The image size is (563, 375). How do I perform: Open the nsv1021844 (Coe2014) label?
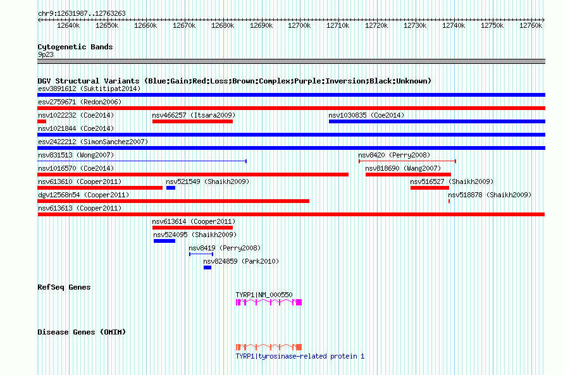point(76,128)
